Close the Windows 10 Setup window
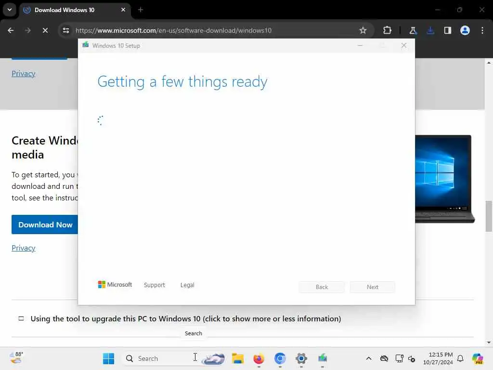Screen dimensions: 493x370 pos(404,46)
